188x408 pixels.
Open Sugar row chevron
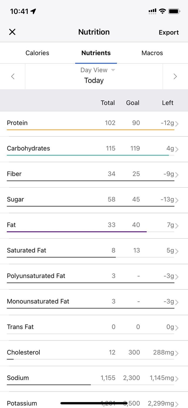point(177,200)
